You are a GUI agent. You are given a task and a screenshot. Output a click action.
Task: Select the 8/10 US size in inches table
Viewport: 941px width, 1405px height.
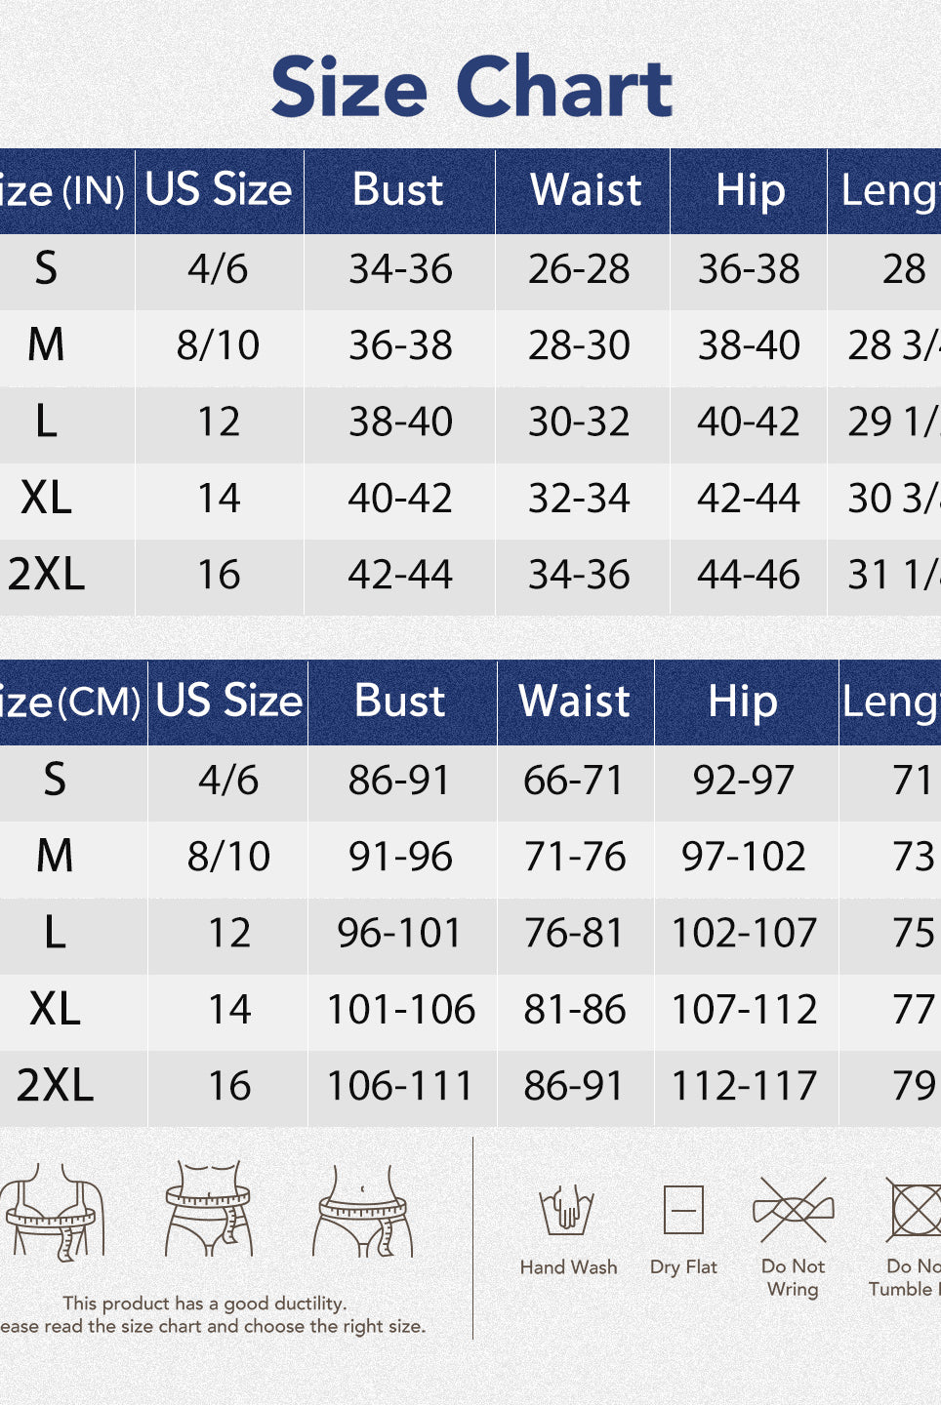pyautogui.click(x=218, y=345)
